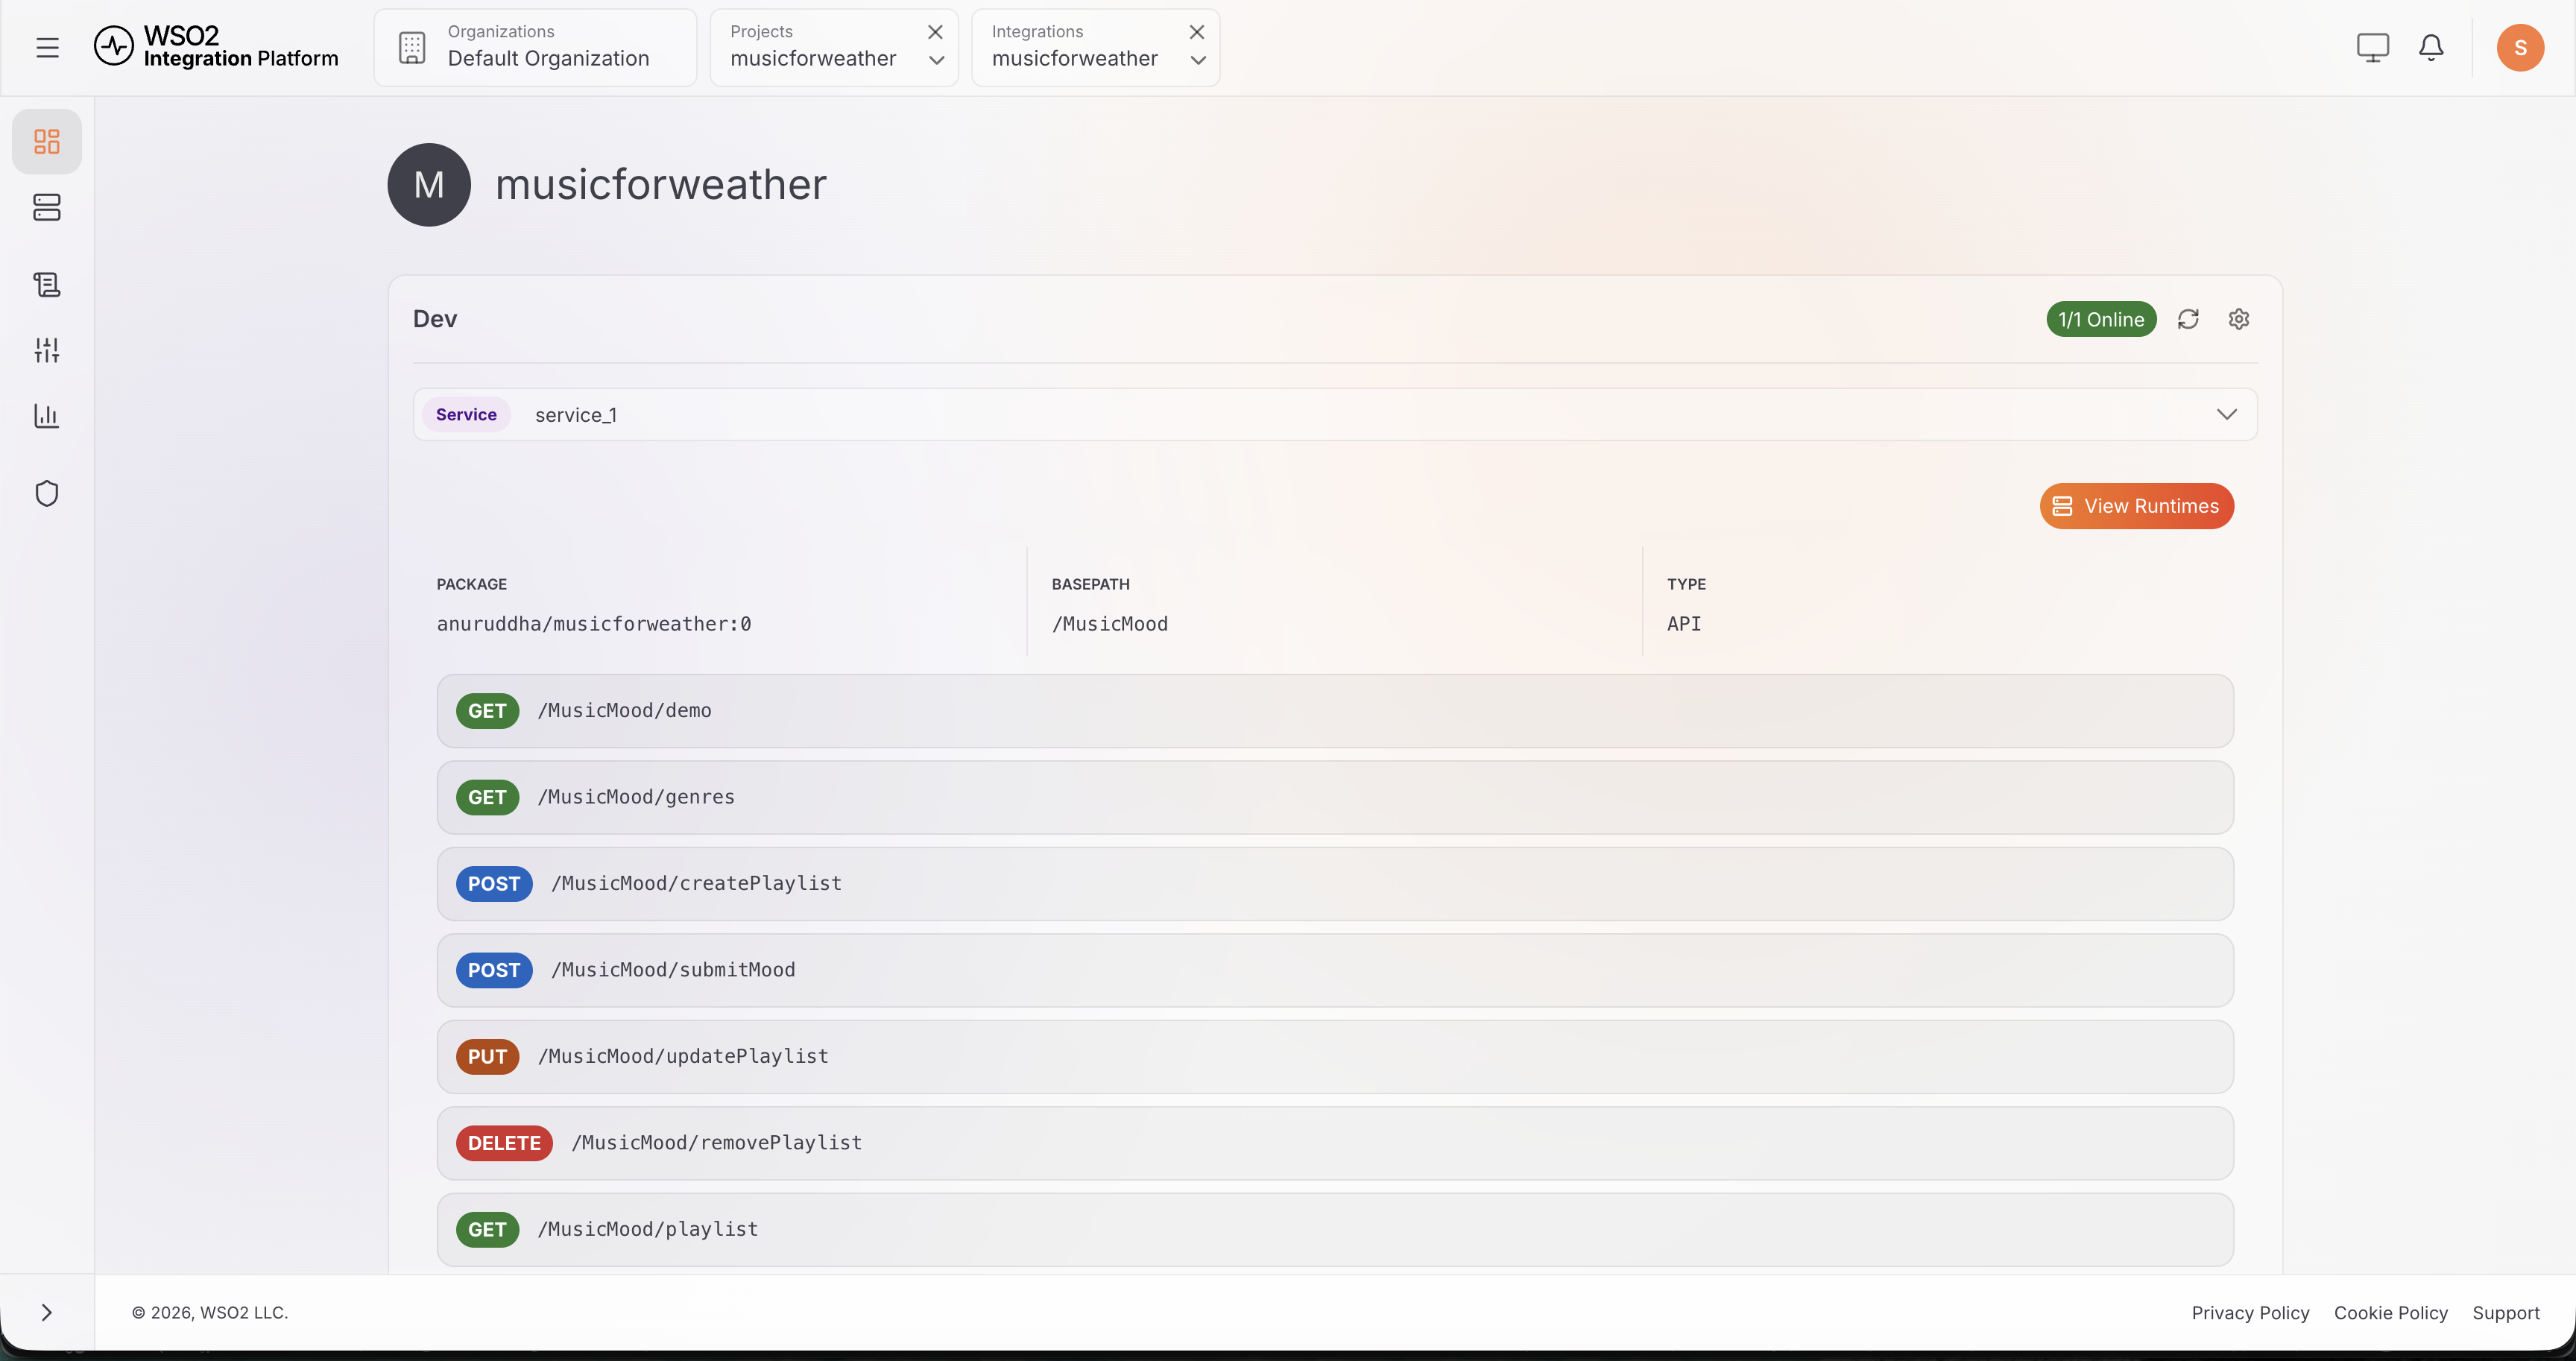Click the Dev environment heading
2576x1361 pixels.
point(435,319)
